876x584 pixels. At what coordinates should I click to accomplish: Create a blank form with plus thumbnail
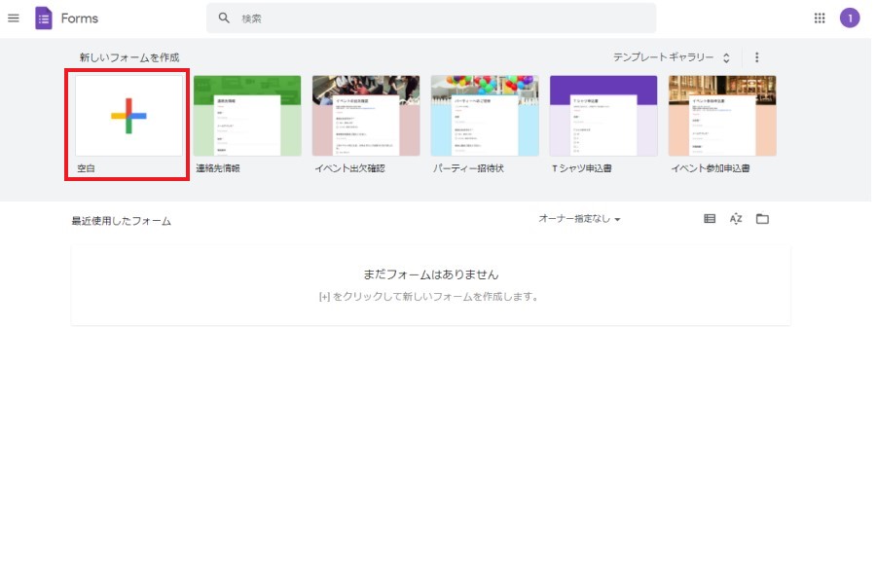point(128,116)
